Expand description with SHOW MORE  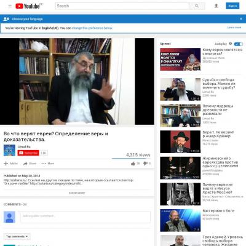tap(77, 193)
